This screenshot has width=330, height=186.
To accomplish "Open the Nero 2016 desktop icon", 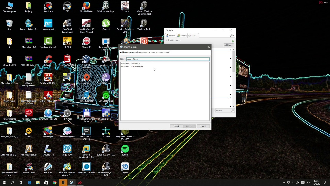I will [86, 43].
